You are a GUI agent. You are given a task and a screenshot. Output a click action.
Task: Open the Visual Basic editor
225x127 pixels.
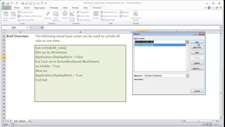click(x=6, y=16)
